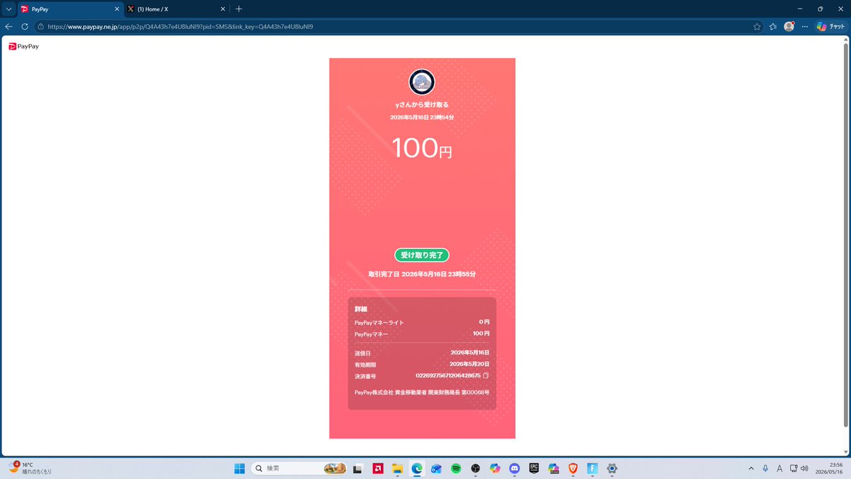Click the PayPayマネー row label

click(x=373, y=334)
